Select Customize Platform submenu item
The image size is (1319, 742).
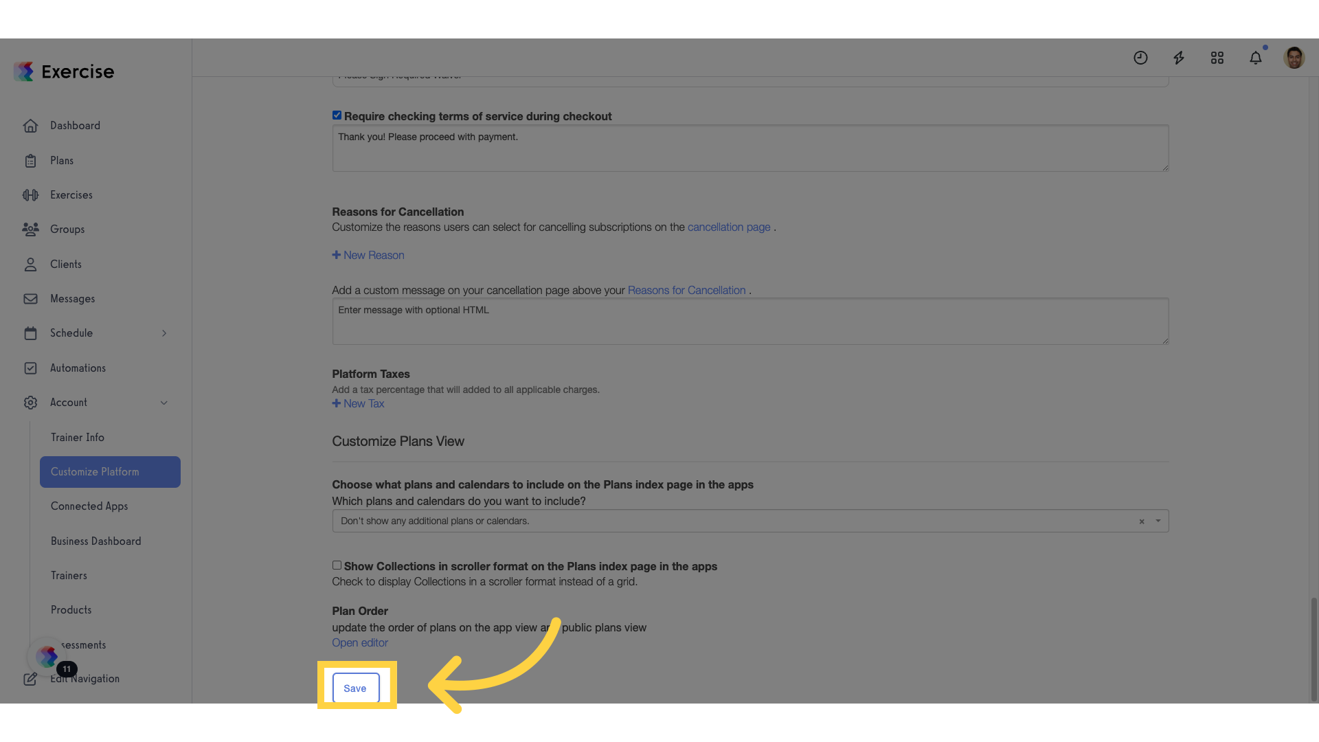(110, 472)
